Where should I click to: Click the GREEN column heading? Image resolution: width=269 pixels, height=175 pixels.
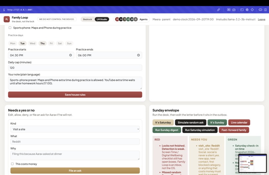pyautogui.click(x=232, y=140)
